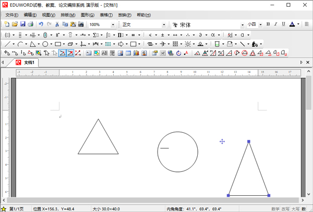
Task: Select the ellipse shape tool
Action: pos(45,44)
